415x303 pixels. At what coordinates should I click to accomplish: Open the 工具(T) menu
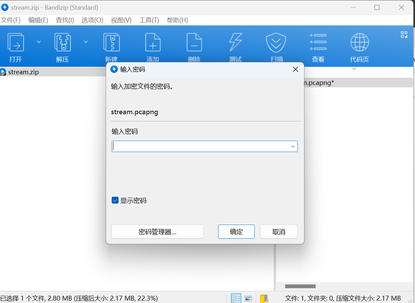(149, 20)
